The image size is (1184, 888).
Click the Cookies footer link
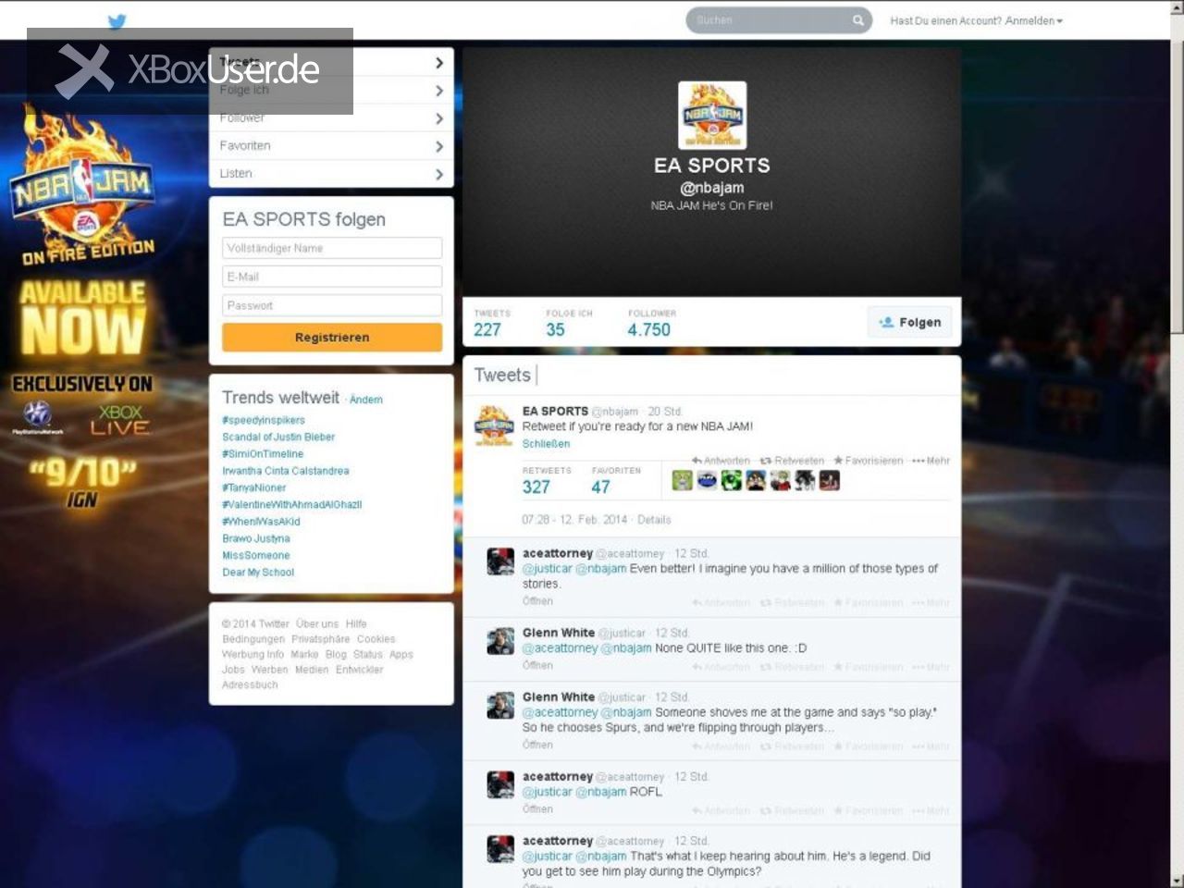pyautogui.click(x=376, y=639)
